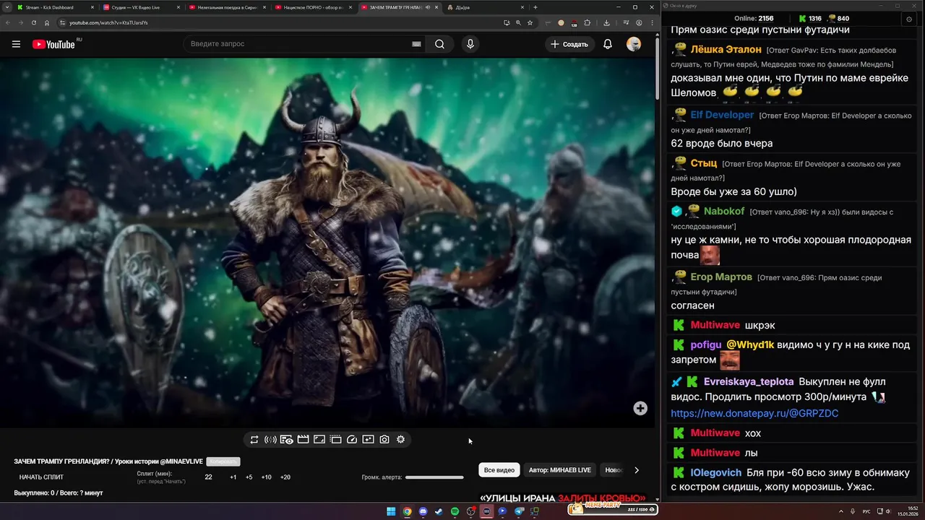Add +20 minutes to split

point(285,477)
